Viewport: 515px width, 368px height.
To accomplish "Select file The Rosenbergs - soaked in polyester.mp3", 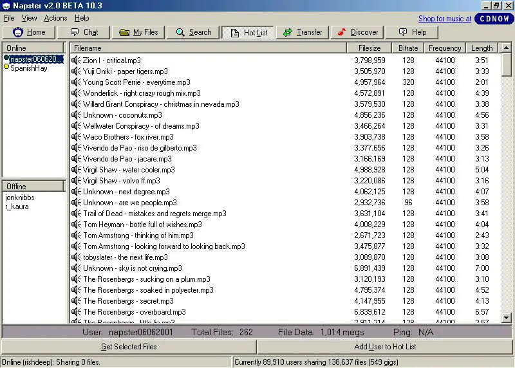I will (x=148, y=290).
